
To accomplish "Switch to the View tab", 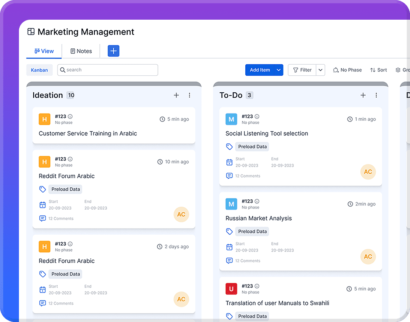I will 44,51.
